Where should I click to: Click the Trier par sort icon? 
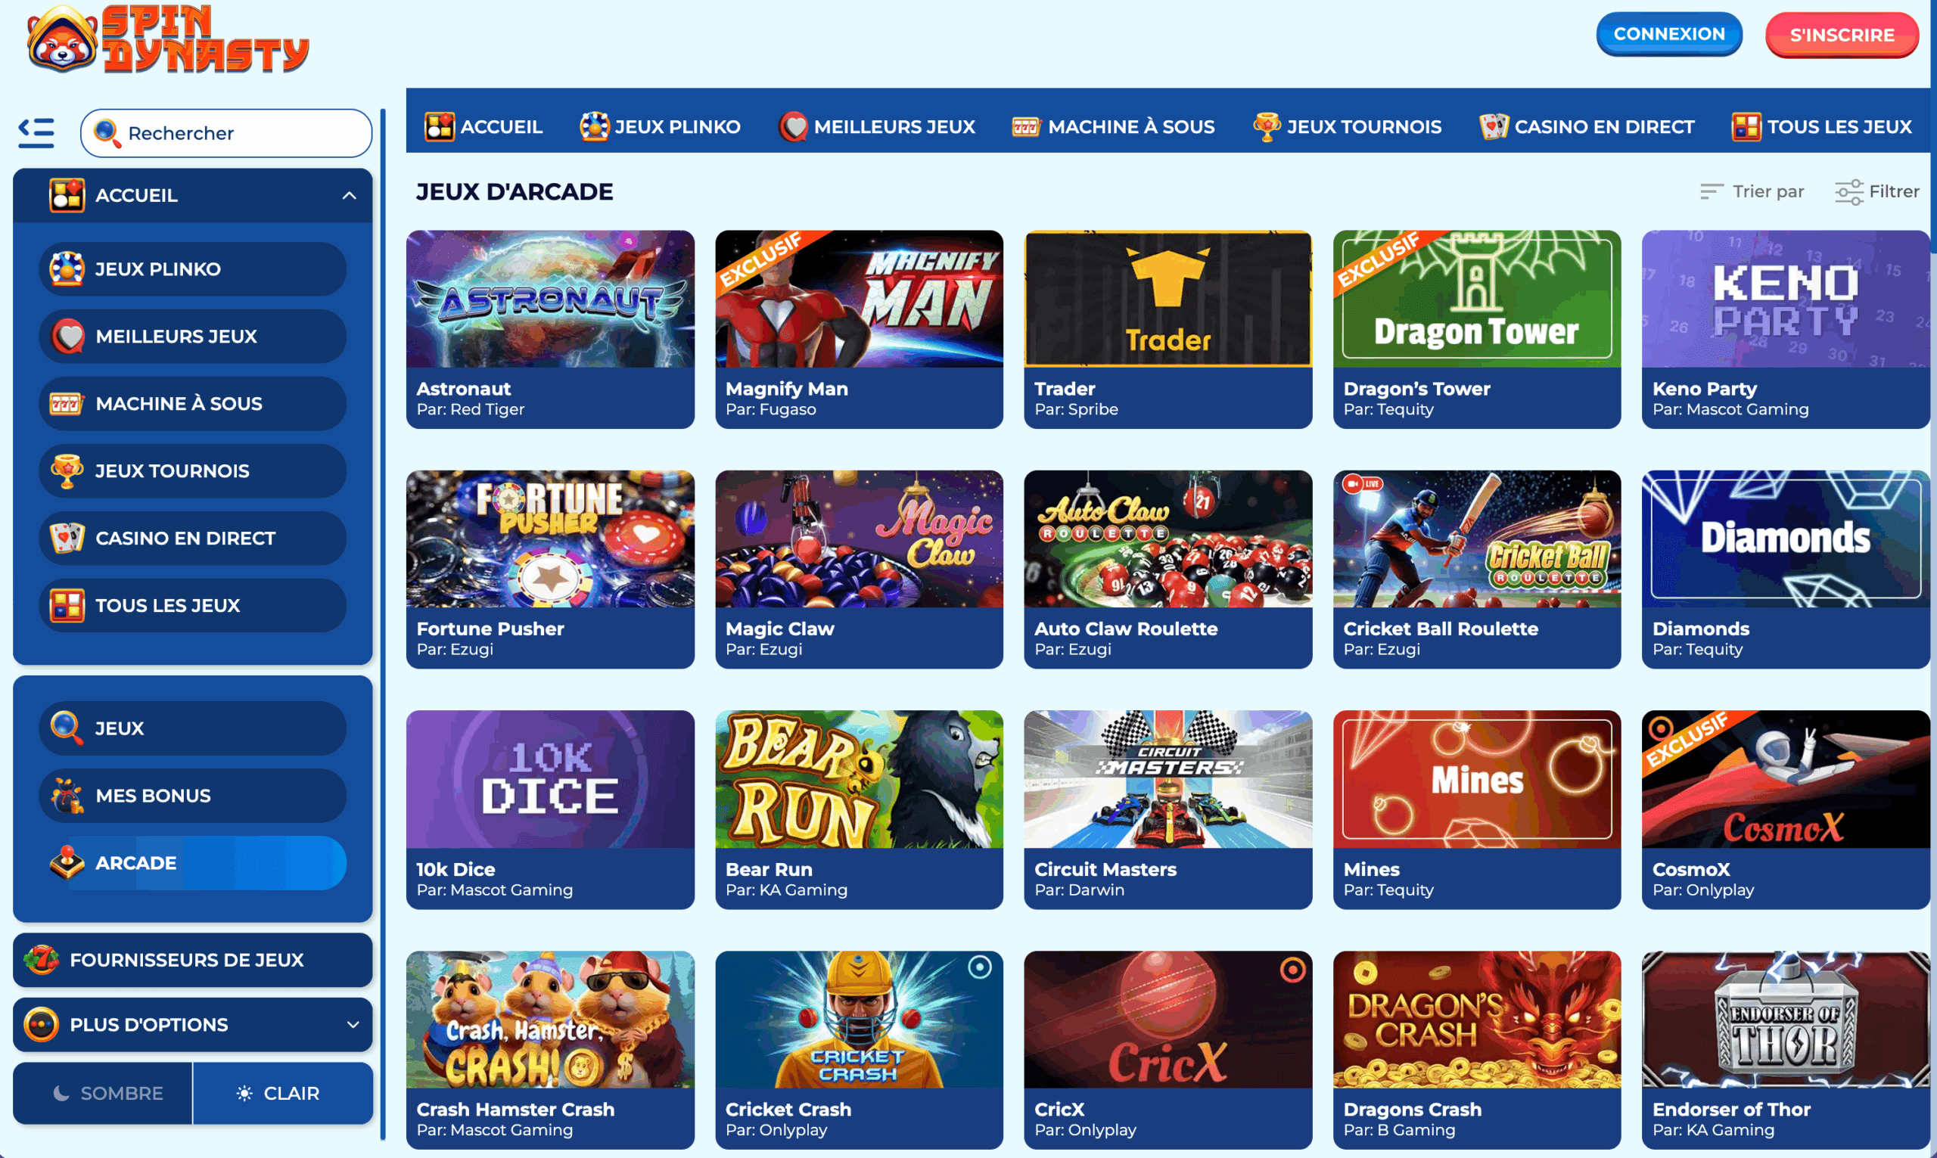[1711, 191]
